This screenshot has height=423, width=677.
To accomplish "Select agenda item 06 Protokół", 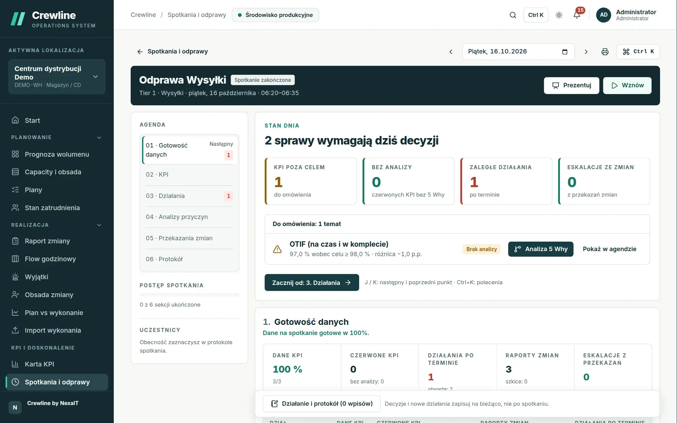I will click(x=190, y=259).
